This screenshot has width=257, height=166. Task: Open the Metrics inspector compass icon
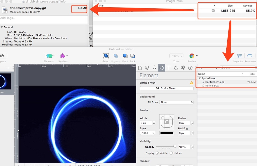tap(154, 68)
